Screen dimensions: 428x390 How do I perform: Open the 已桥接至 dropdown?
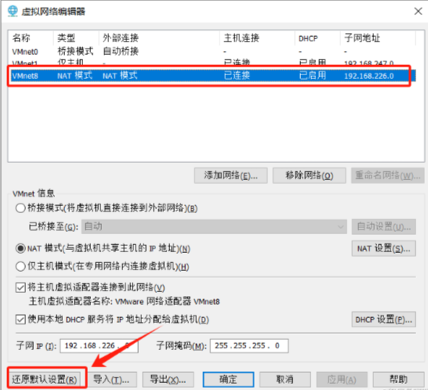[x=214, y=226]
